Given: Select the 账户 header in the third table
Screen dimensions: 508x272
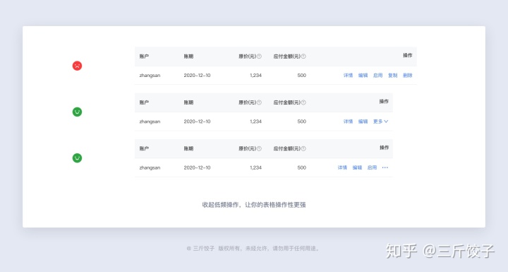Looking at the screenshot, I should click(144, 148).
